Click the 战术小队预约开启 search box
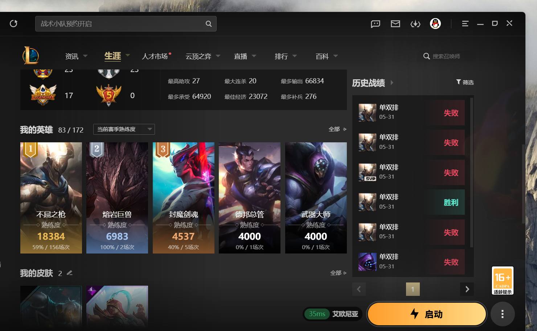 (126, 24)
